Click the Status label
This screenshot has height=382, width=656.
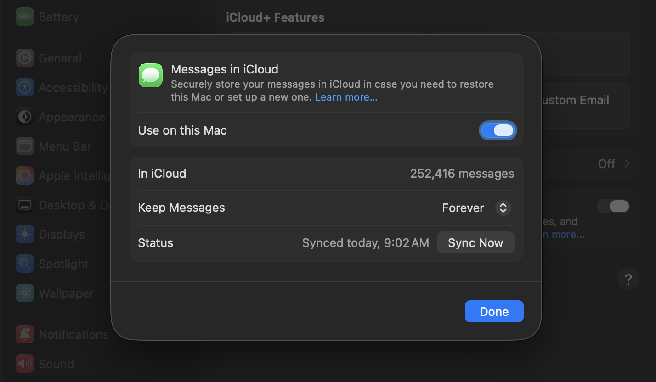pos(156,243)
